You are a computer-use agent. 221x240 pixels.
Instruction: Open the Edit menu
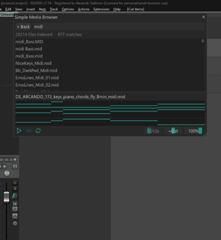tap(8, 9)
